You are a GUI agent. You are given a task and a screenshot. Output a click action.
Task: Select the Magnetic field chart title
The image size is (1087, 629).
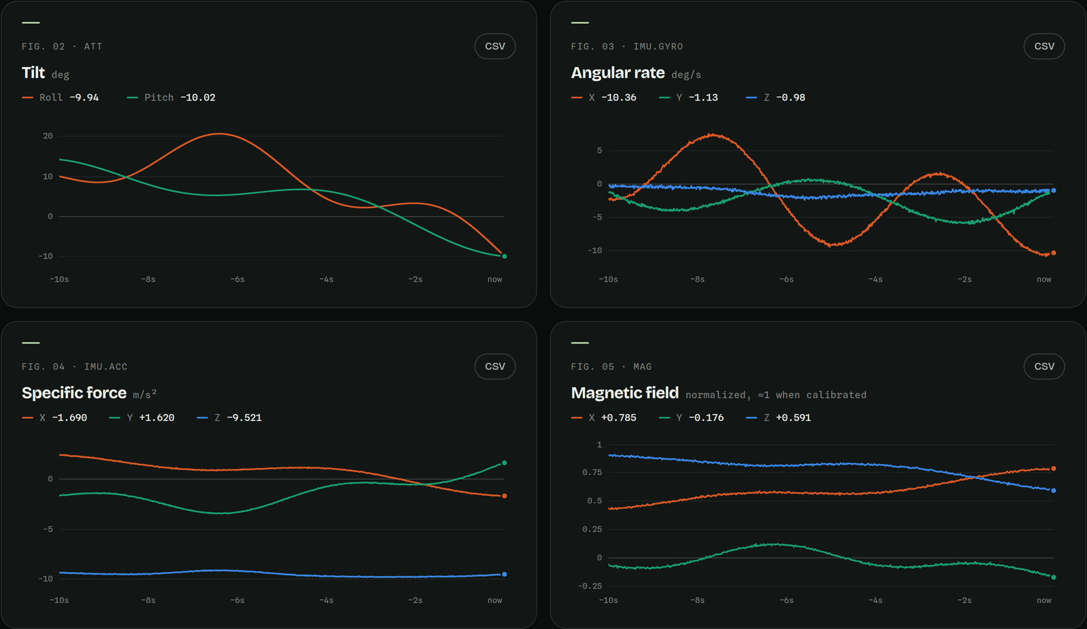pyautogui.click(x=625, y=393)
